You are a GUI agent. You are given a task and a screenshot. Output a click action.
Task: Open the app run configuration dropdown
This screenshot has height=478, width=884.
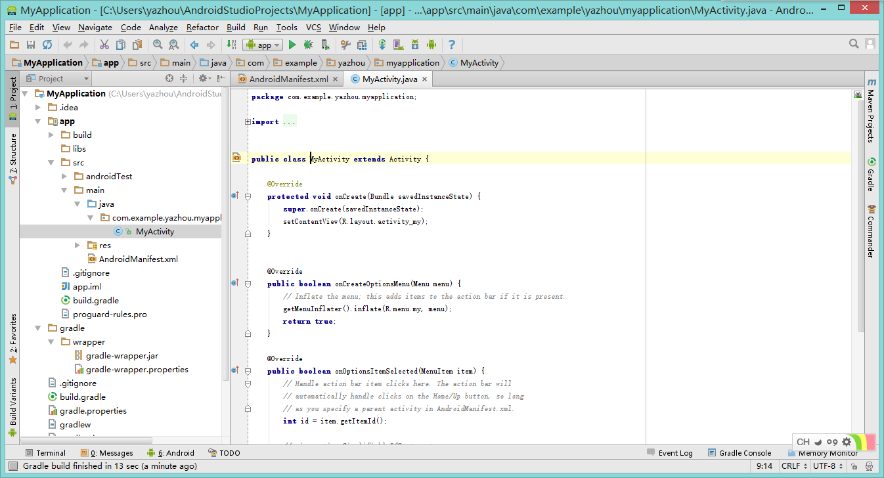coord(263,45)
